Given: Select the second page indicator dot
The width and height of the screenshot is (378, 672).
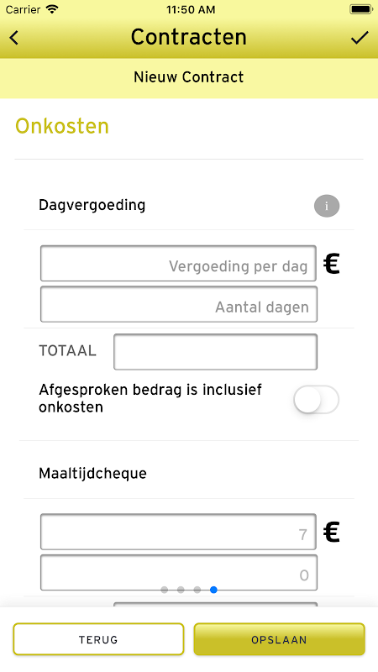Looking at the screenshot, I should point(181,591).
